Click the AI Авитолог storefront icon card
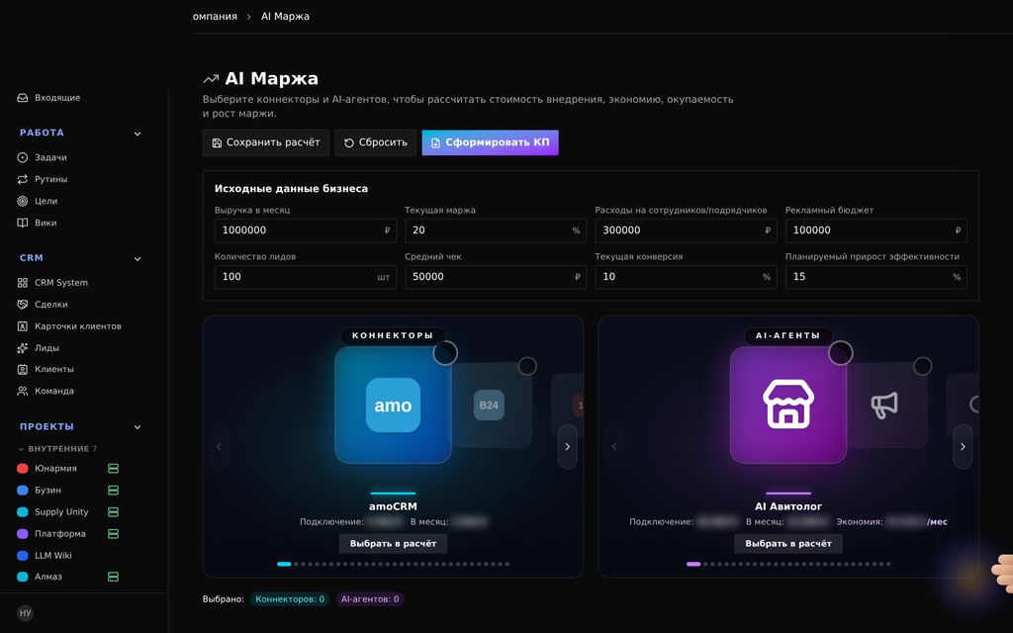Viewport: 1013px width, 633px height. [788, 405]
